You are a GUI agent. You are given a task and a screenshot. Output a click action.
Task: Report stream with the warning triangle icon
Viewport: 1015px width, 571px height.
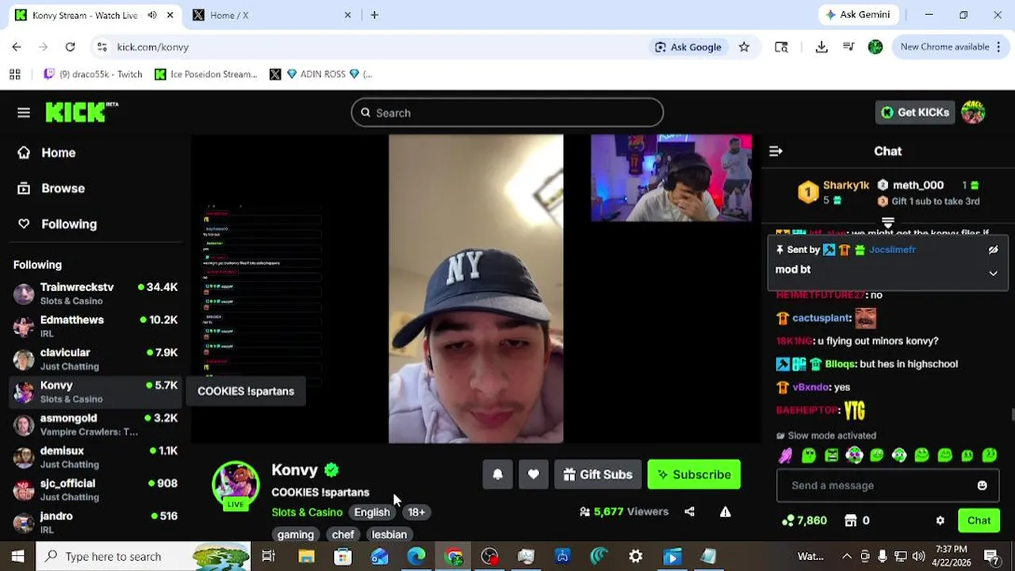click(725, 512)
